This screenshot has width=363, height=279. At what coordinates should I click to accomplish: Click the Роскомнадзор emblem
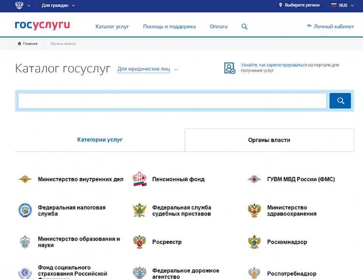(254, 242)
